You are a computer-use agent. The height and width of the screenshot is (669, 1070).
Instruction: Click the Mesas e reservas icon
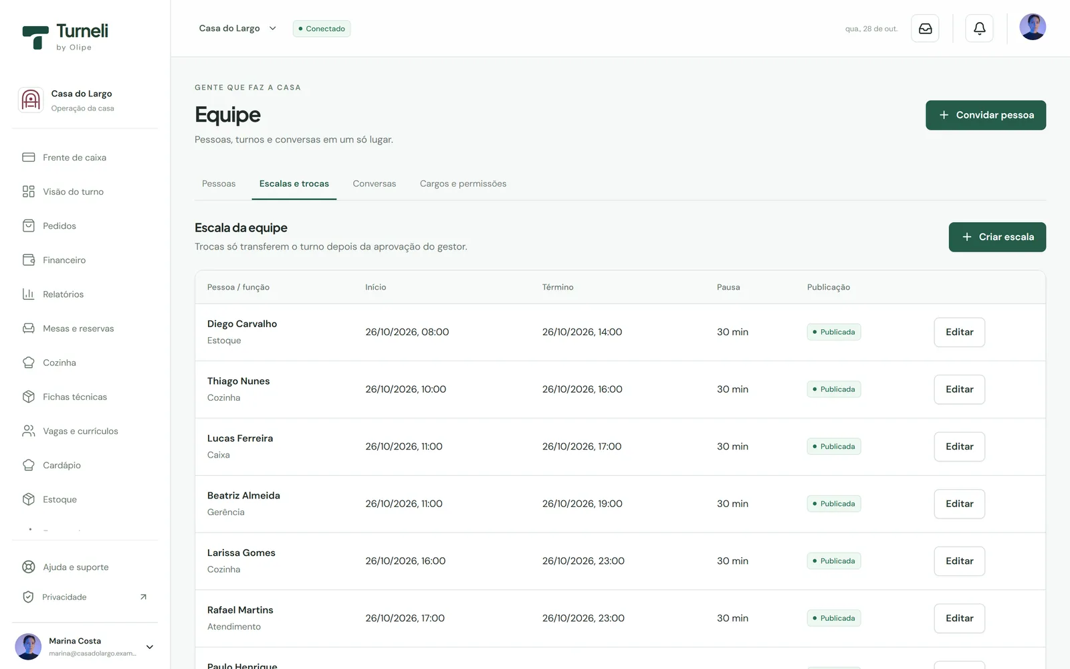29,328
